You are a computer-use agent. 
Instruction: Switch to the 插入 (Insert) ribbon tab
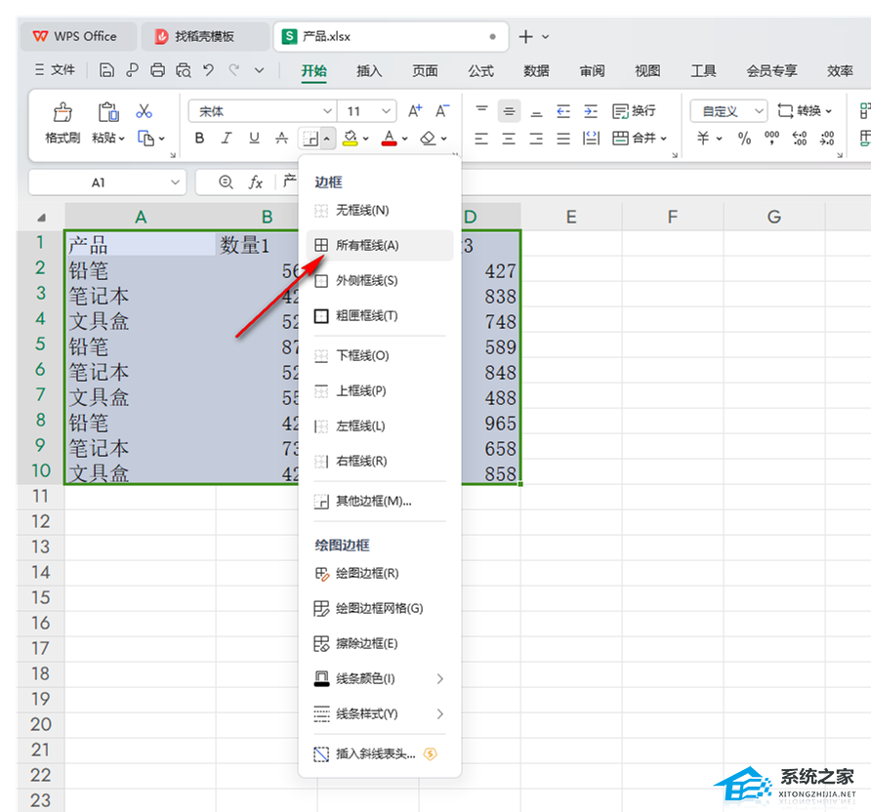coord(369,70)
